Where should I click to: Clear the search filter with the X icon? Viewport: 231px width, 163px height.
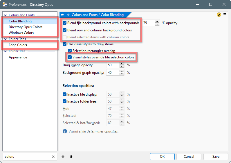coord(53,157)
